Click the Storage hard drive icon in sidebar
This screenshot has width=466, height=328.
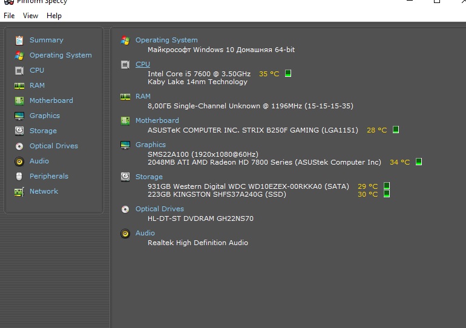pyautogui.click(x=19, y=131)
